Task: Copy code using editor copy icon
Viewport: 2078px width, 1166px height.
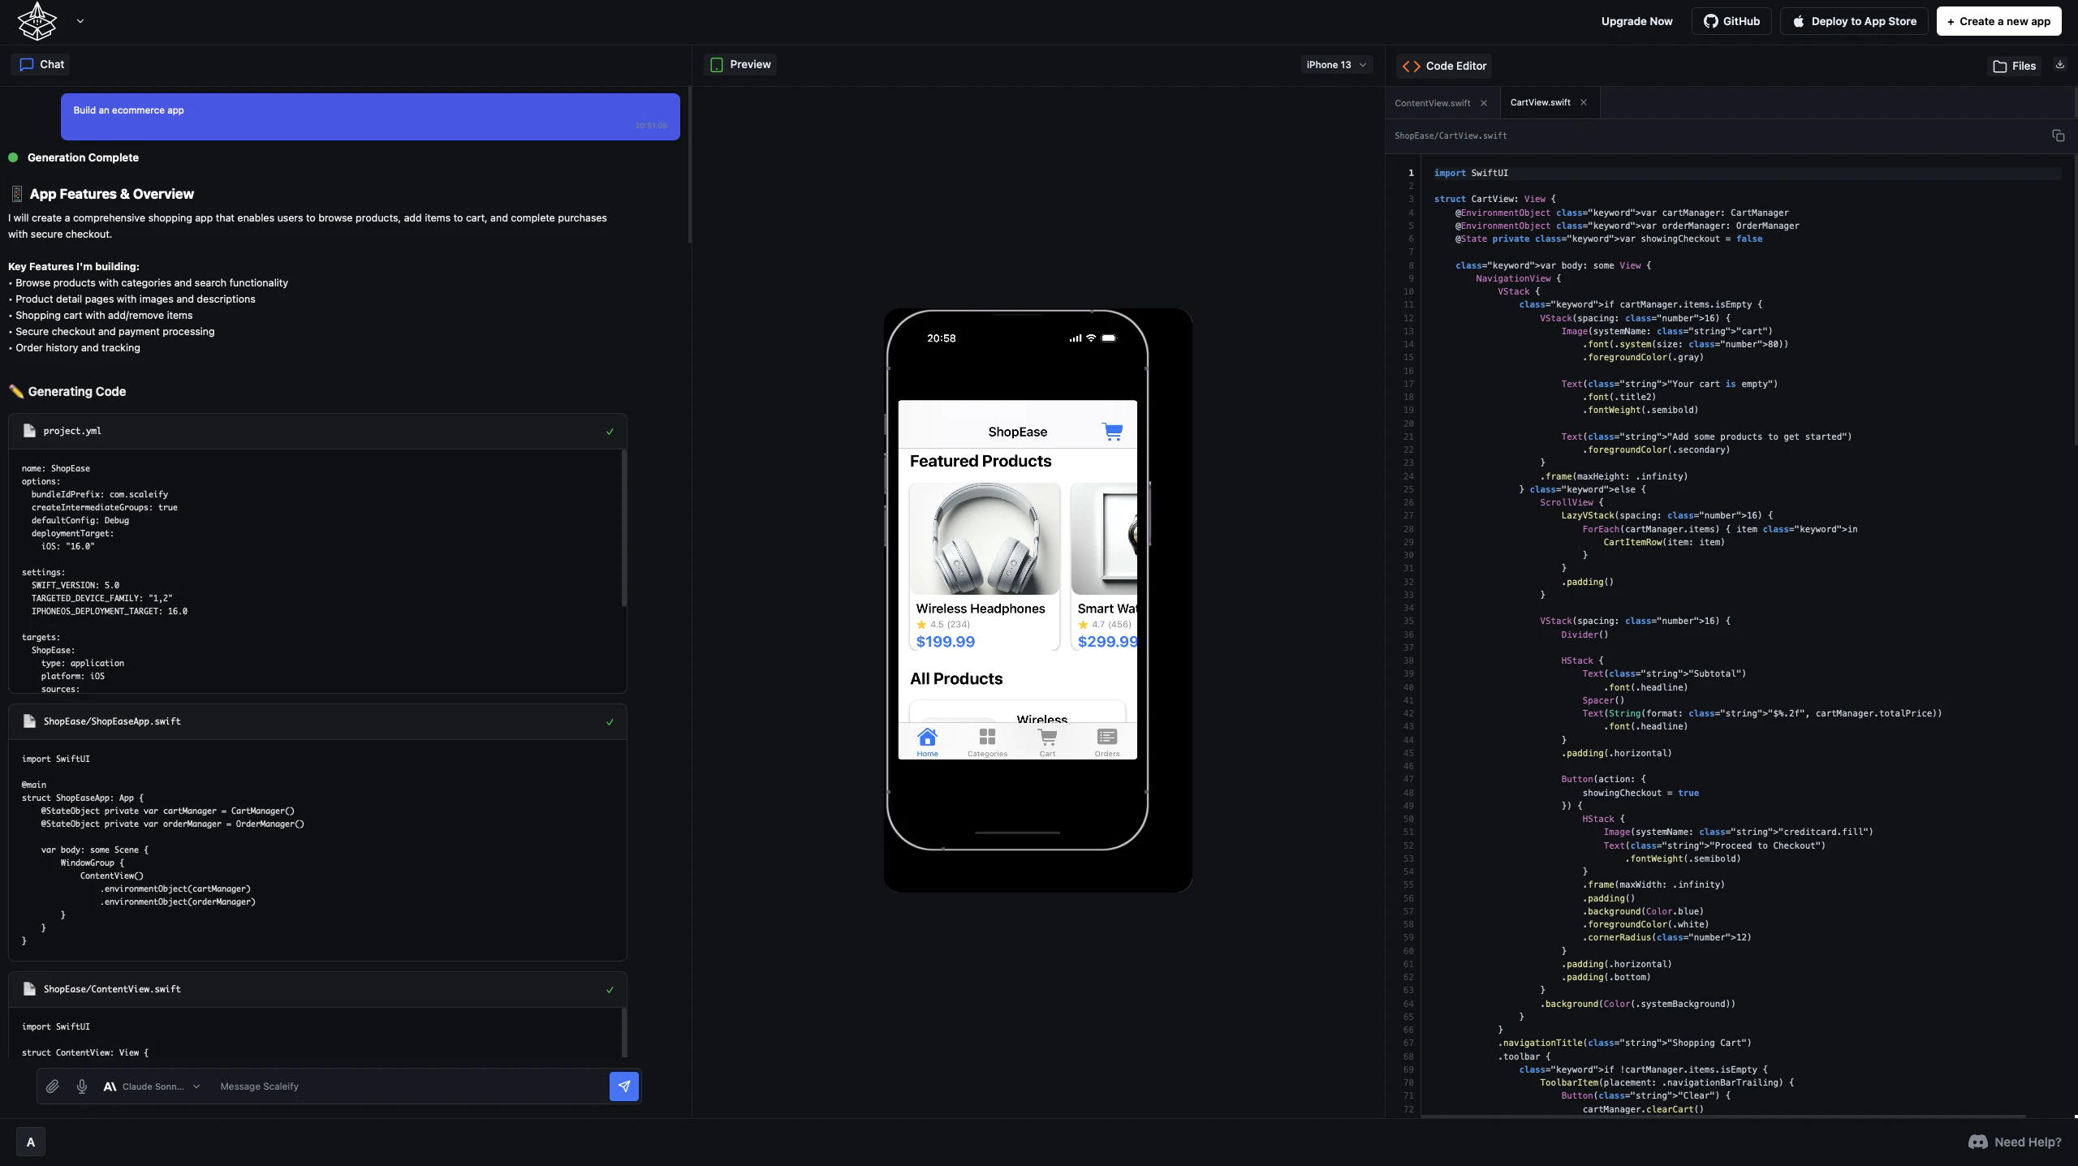Action: 2058,136
